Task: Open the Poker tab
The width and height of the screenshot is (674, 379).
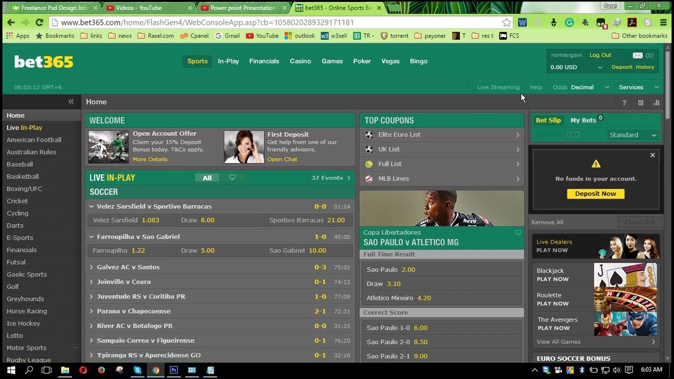Action: point(362,61)
